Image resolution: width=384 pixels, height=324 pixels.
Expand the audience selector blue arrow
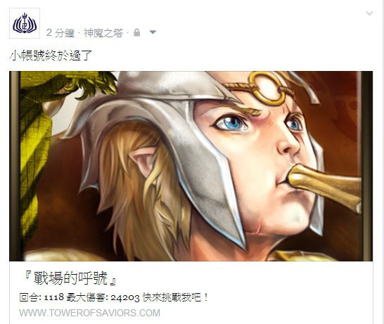pyautogui.click(x=153, y=32)
